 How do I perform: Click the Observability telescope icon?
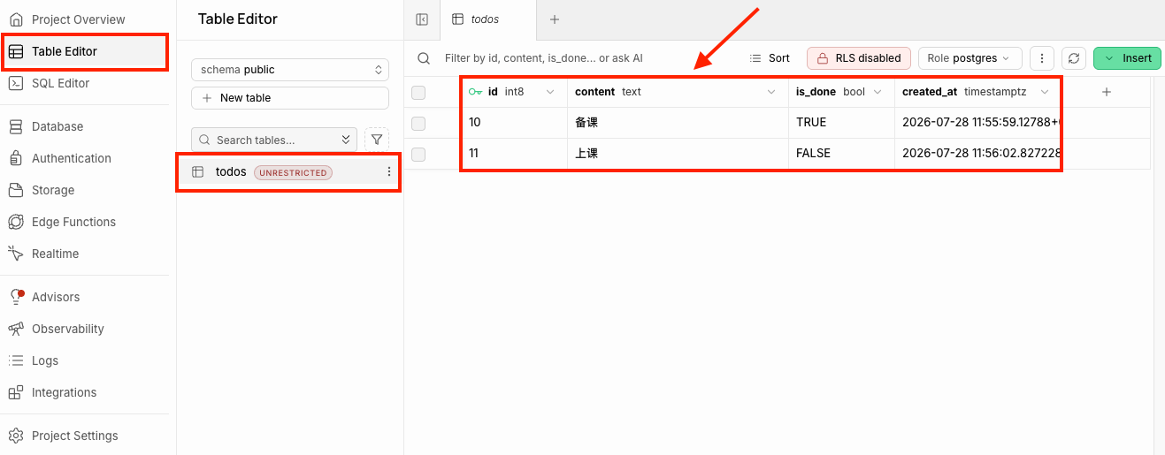(x=16, y=329)
